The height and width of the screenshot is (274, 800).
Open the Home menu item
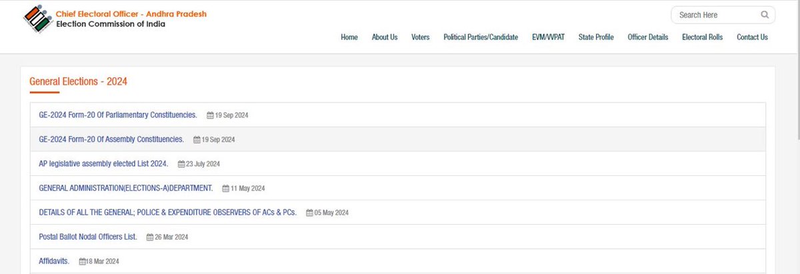[349, 37]
